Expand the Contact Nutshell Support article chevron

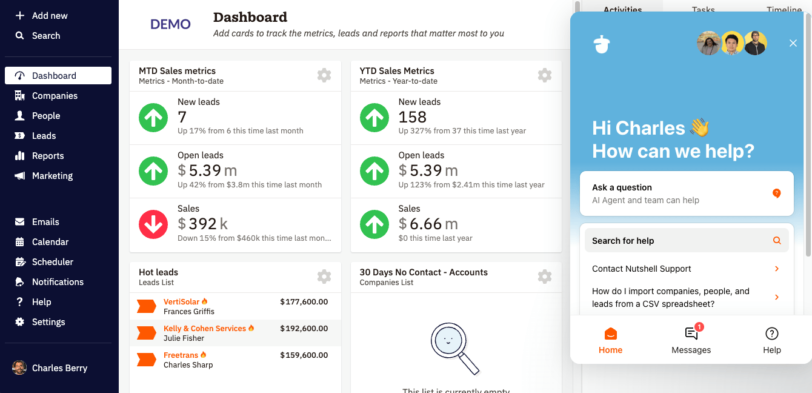click(x=777, y=269)
